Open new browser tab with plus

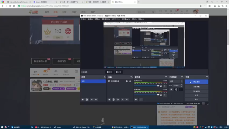[x=139, y=2]
